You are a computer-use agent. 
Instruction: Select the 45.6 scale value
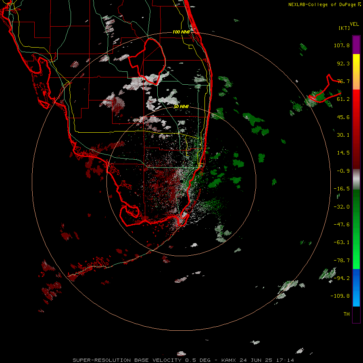click(x=343, y=117)
